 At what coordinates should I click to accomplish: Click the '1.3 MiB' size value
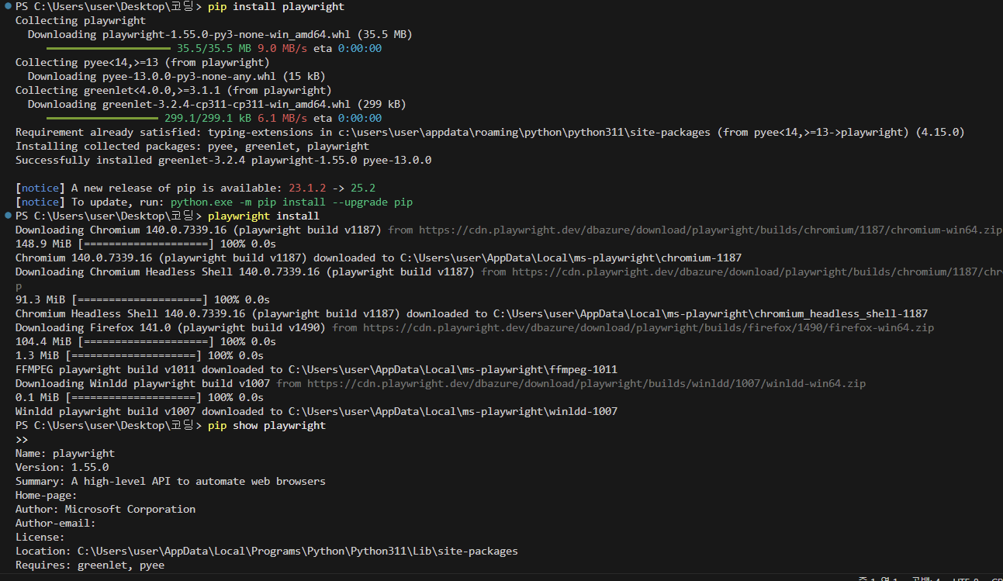(37, 355)
